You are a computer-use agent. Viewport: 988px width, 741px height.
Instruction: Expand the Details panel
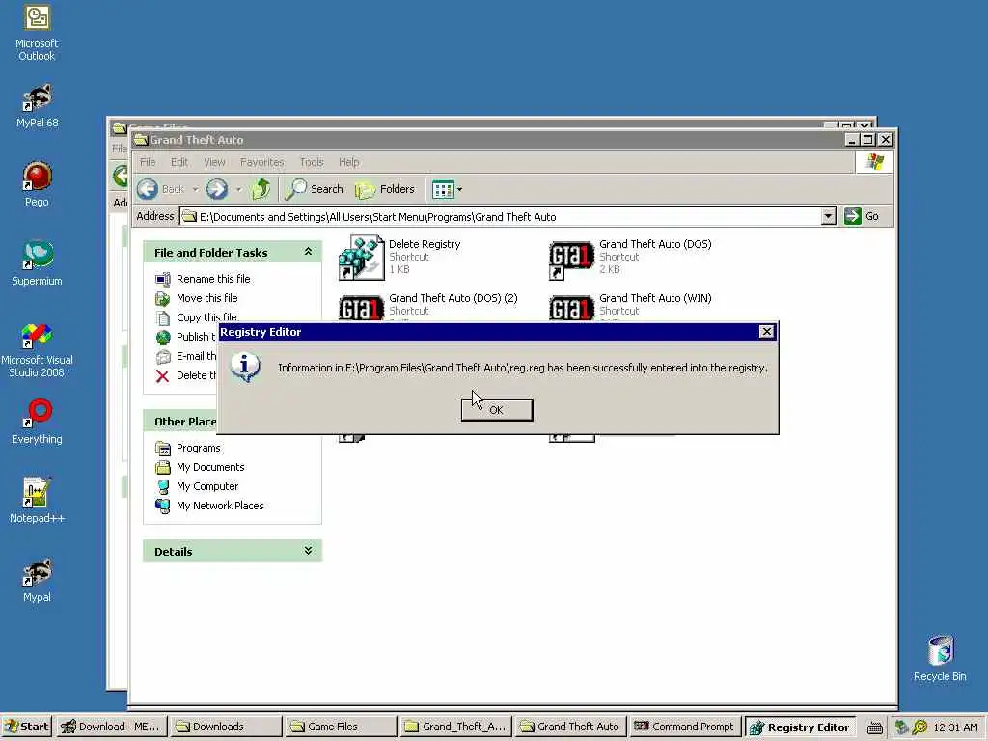pos(308,551)
